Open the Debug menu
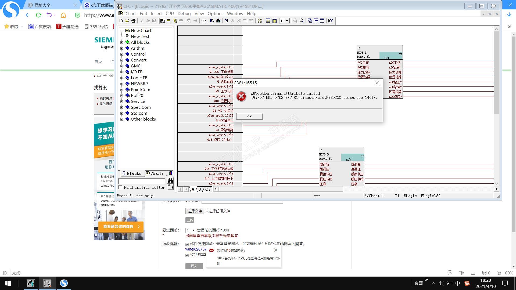Viewport: 516px width, 290px height. (184, 13)
